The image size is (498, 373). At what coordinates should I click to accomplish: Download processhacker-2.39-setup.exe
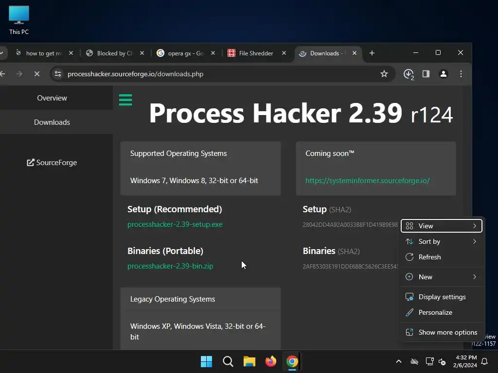pos(175,224)
